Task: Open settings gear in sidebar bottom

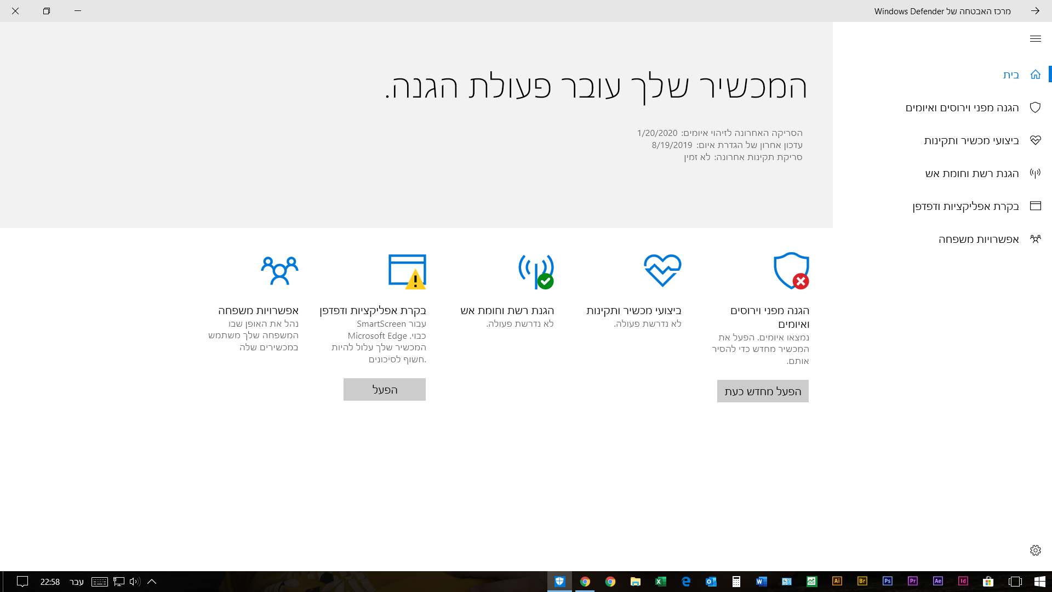Action: [x=1035, y=550]
